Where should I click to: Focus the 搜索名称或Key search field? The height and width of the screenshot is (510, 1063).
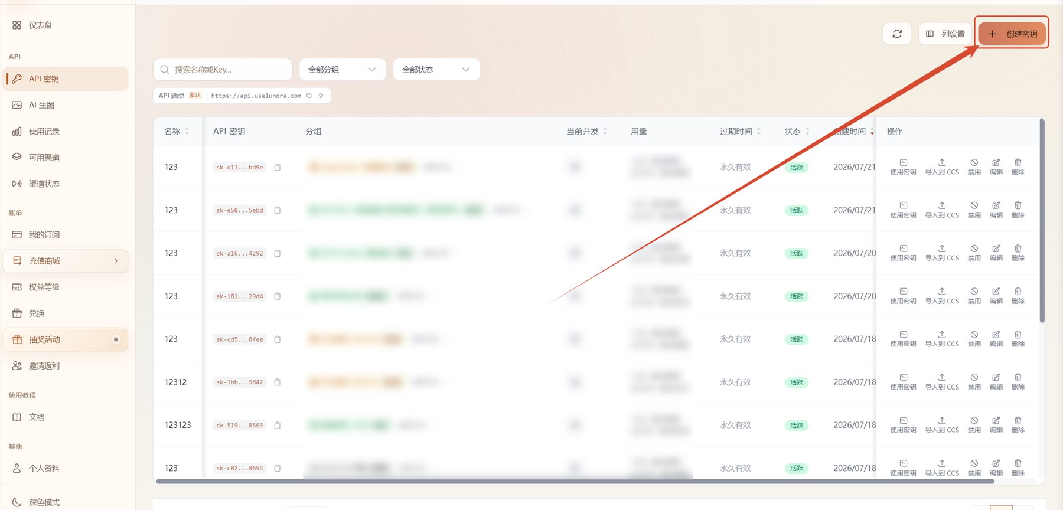point(223,70)
